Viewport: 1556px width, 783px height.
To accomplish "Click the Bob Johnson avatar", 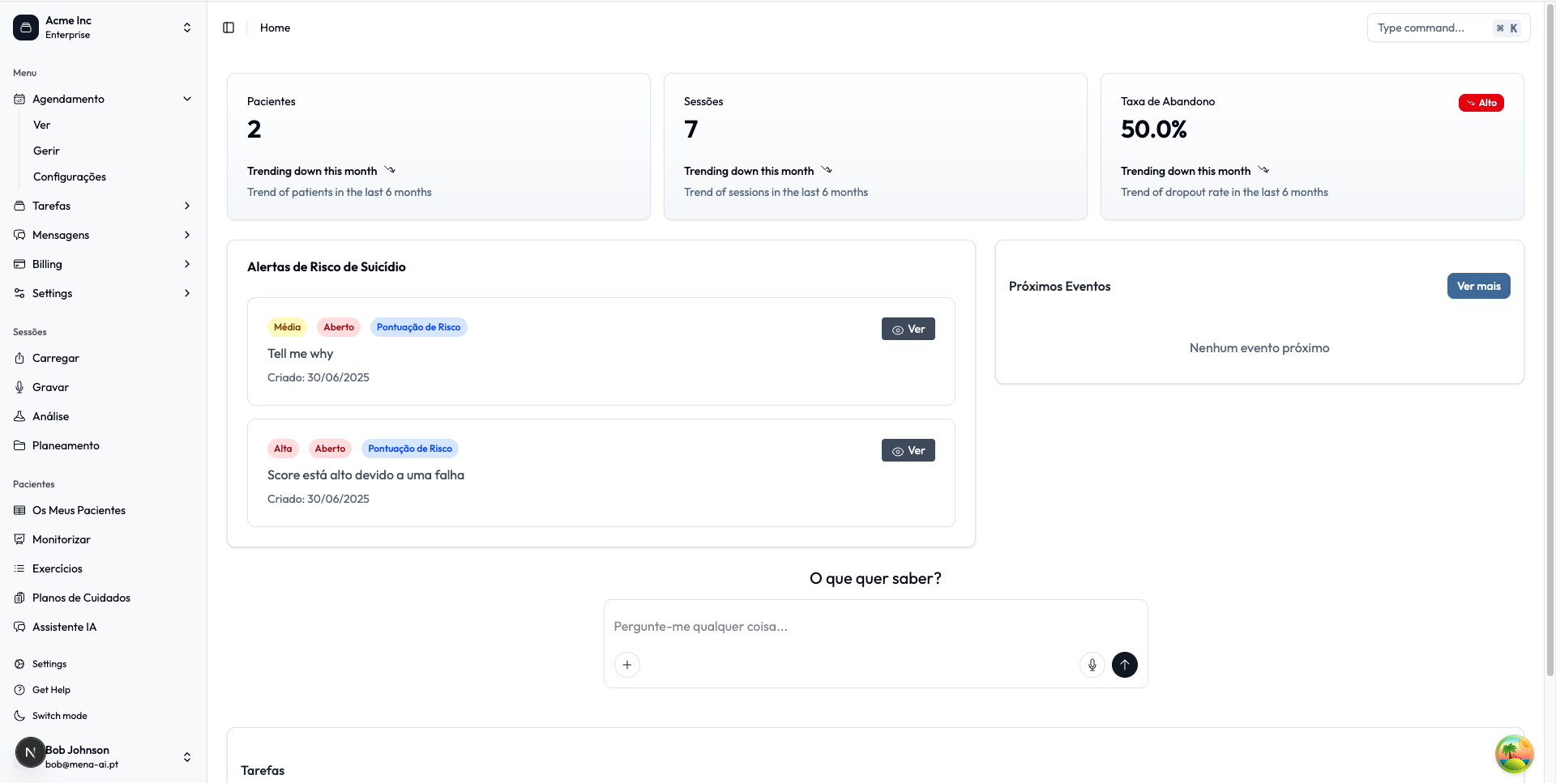I will [x=30, y=752].
